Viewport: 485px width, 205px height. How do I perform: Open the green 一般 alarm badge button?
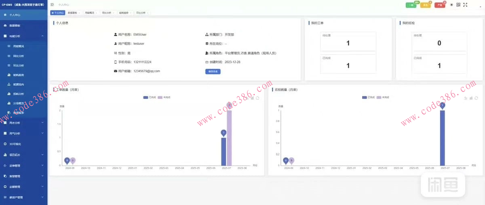[411, 5]
